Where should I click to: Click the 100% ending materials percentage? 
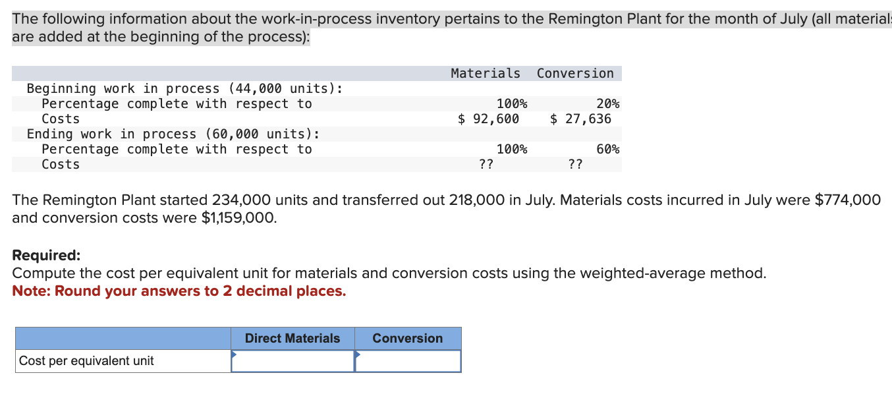pyautogui.click(x=513, y=149)
